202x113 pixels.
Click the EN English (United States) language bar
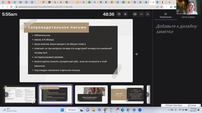point(174,105)
